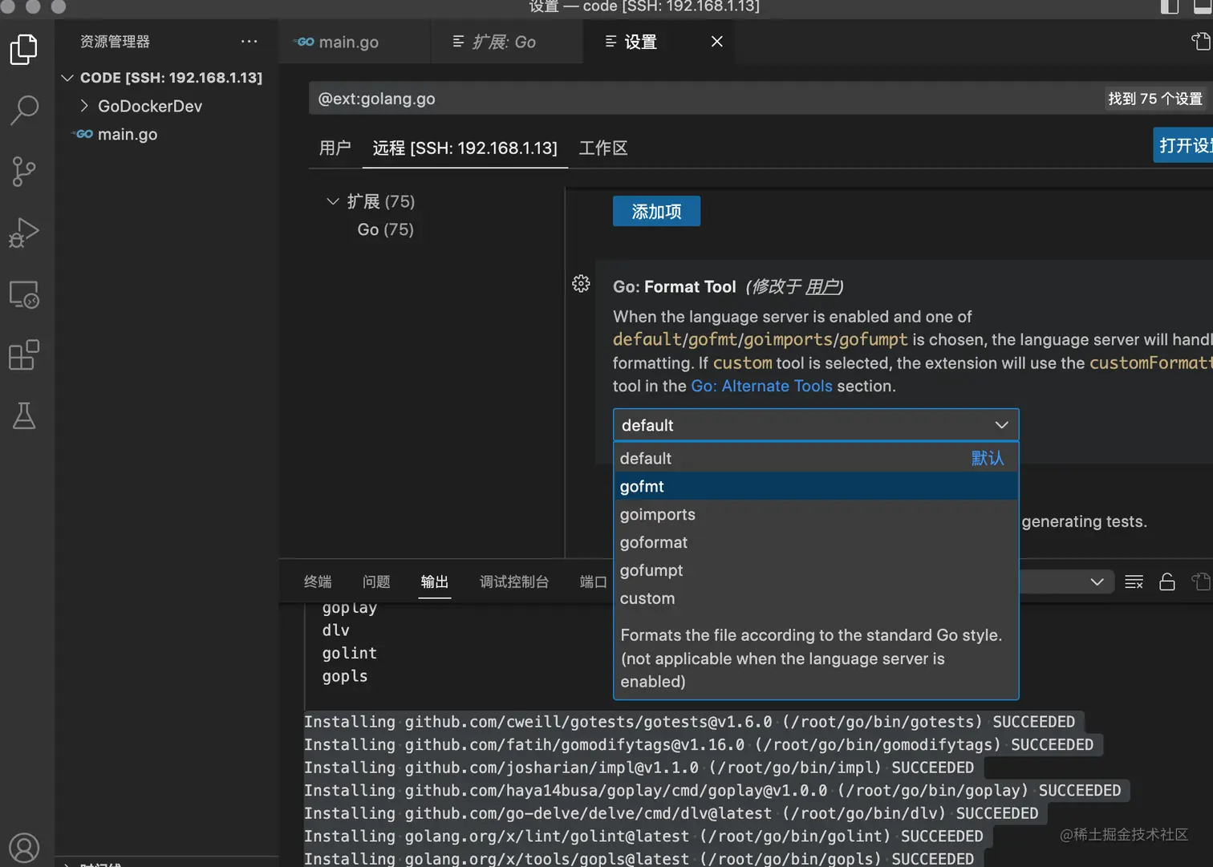Click the explorer more actions ellipsis

(x=249, y=42)
